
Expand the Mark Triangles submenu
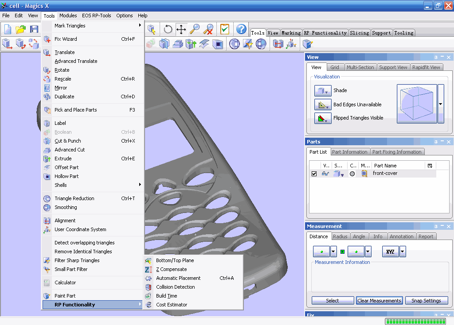(x=93, y=26)
